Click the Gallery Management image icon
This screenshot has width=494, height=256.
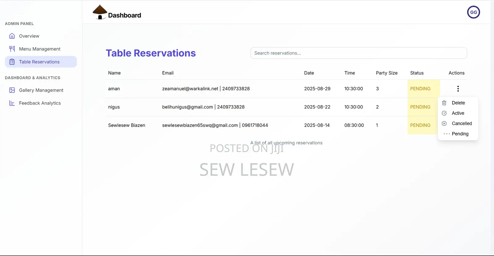click(12, 90)
